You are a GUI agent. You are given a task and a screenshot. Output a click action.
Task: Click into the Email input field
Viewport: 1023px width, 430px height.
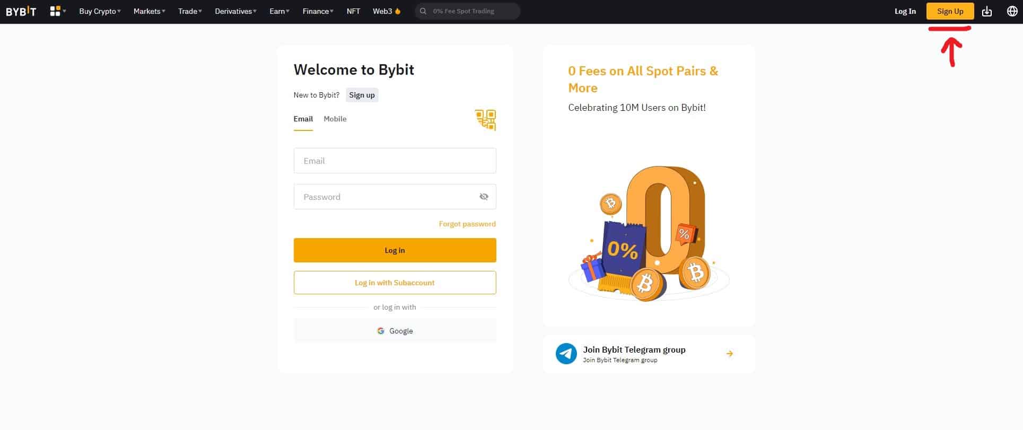point(395,161)
